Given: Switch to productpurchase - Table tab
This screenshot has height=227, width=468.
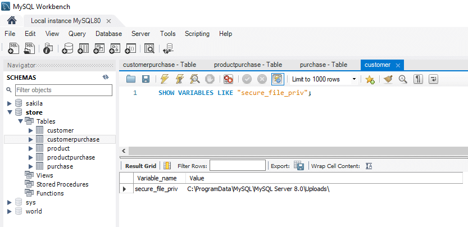Looking at the screenshot, I should click(x=248, y=65).
